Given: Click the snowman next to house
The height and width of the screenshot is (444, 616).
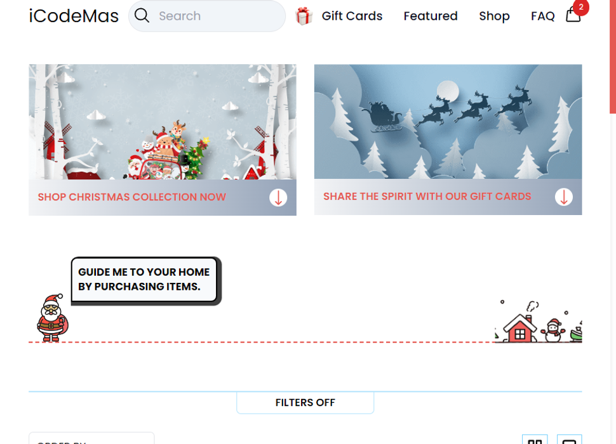Looking at the screenshot, I should [x=553, y=330].
